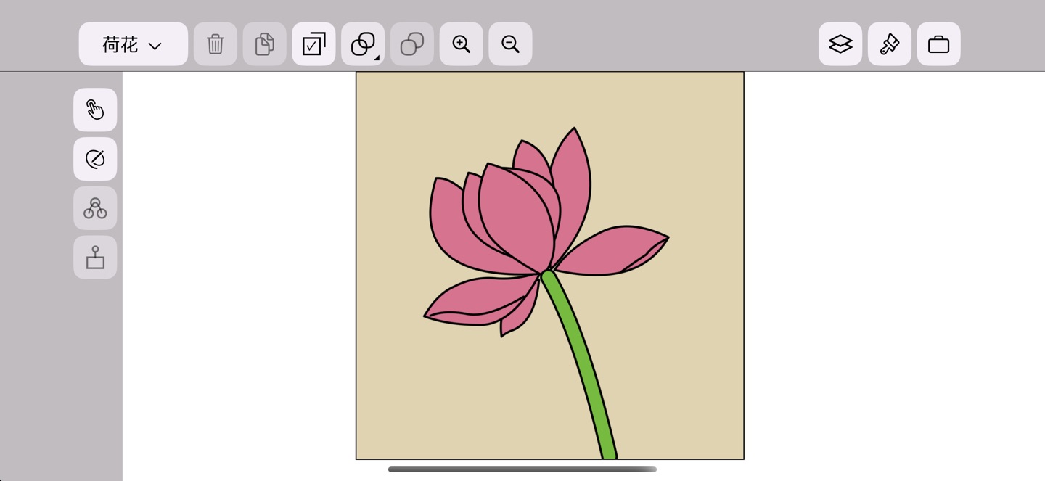Viewport: 1045px width, 481px height.
Task: Select the three-circles node tool
Action: coord(95,208)
